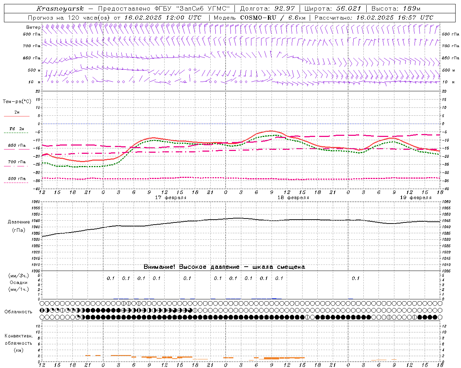Click the "17 февраля" date label
This screenshot has width=461, height=368.
[x=171, y=198]
